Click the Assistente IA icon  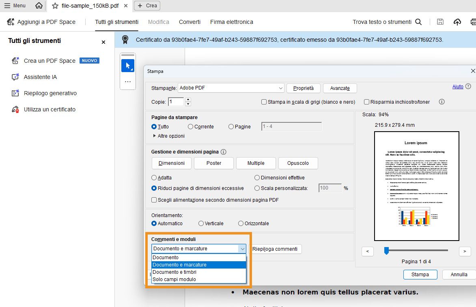15,77
